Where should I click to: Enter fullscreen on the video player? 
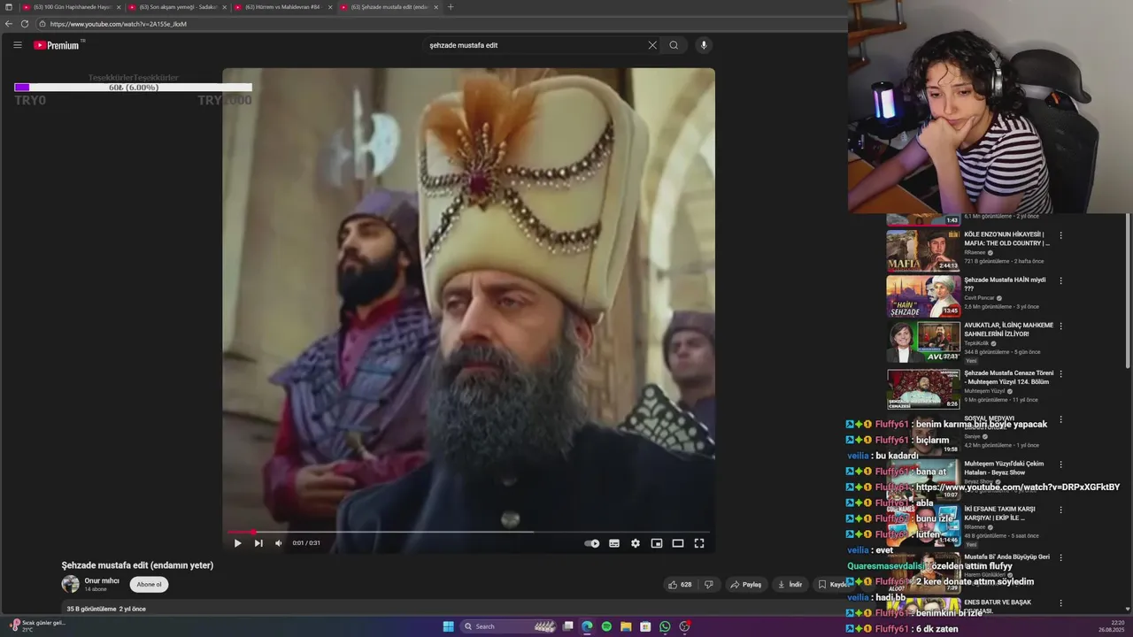699,543
